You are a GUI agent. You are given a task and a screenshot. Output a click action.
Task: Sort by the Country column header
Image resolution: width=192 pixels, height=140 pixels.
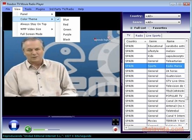[136, 41]
